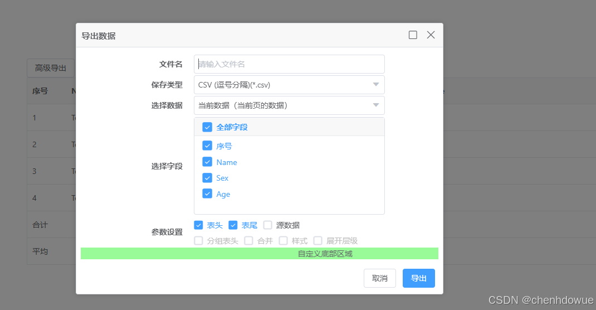The height and width of the screenshot is (310, 596).
Task: Enable the 源数据 checkbox
Action: pos(267,225)
